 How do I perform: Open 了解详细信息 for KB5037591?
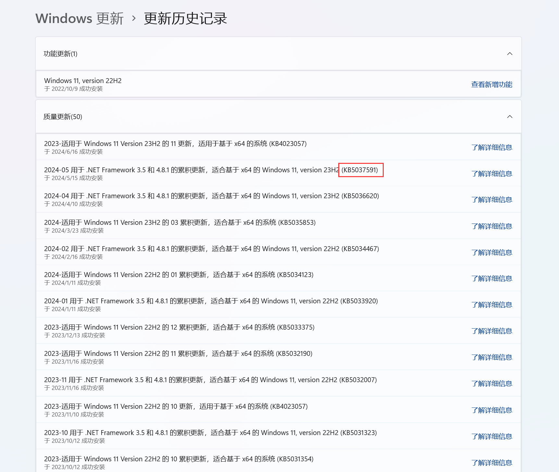(491, 174)
